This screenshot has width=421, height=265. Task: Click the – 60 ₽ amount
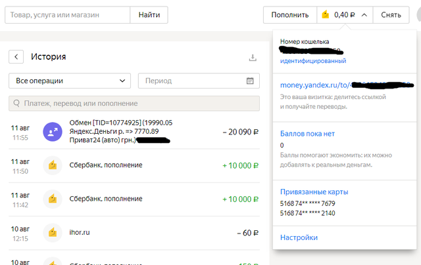click(x=247, y=233)
